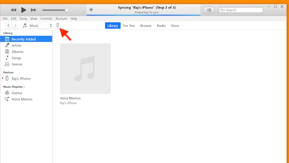The width and height of the screenshot is (289, 163).
Task: Click the rewind previous track button
Action: tap(13, 10)
